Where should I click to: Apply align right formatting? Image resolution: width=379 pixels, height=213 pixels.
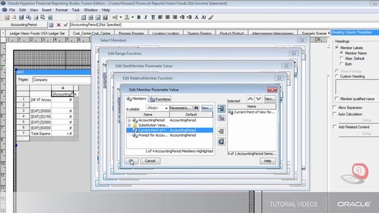(175, 17)
